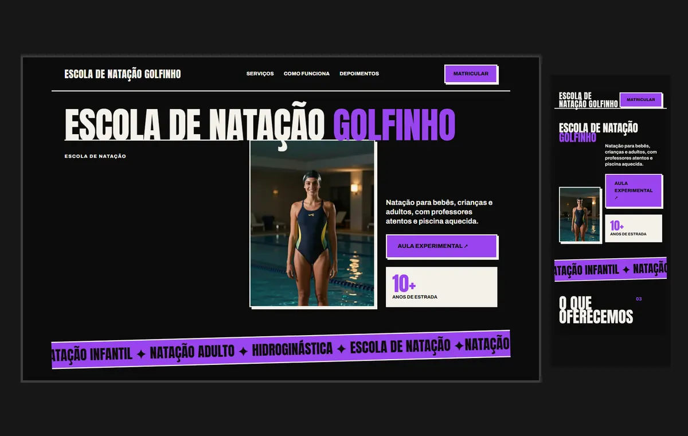Click the mobile 10+ anos de estrada card
Viewport: 688px width, 436px height.
tap(634, 228)
